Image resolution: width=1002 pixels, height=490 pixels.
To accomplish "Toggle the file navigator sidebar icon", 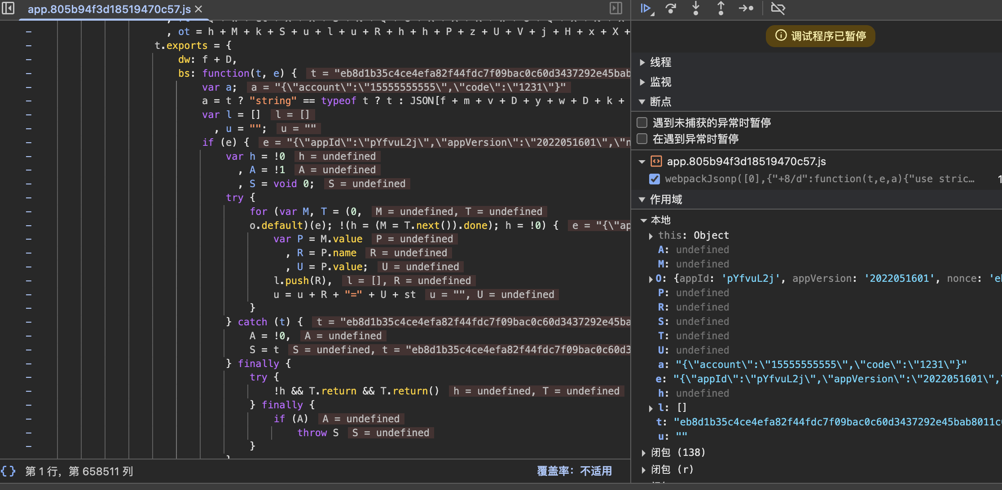I will click(x=8, y=9).
